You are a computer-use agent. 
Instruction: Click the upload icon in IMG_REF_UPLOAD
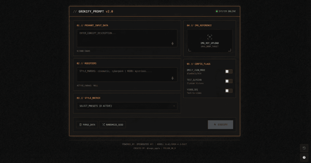(209, 36)
